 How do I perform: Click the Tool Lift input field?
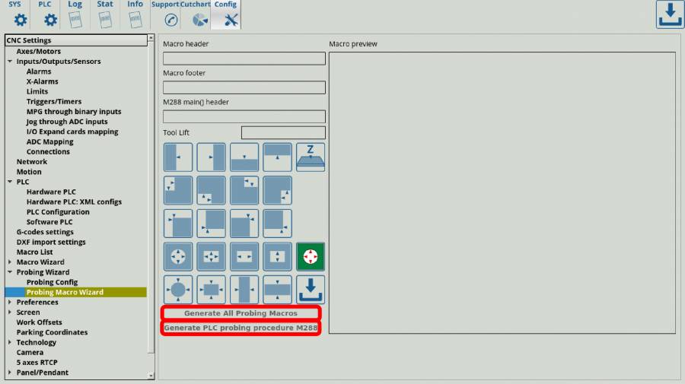pos(283,133)
